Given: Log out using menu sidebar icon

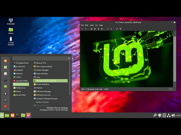Looking at the screenshot, I should (x=5, y=100).
